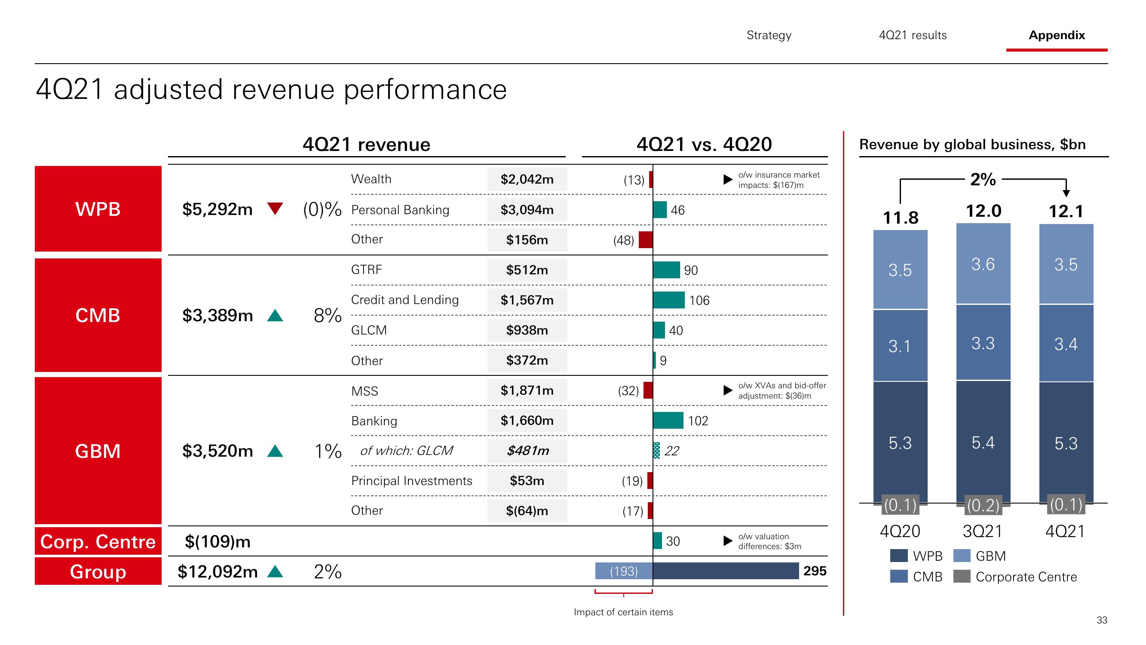Click the 4Q21 vs. 4Q20 column heading
Image resolution: width=1146 pixels, height=645 pixels.
(x=704, y=144)
